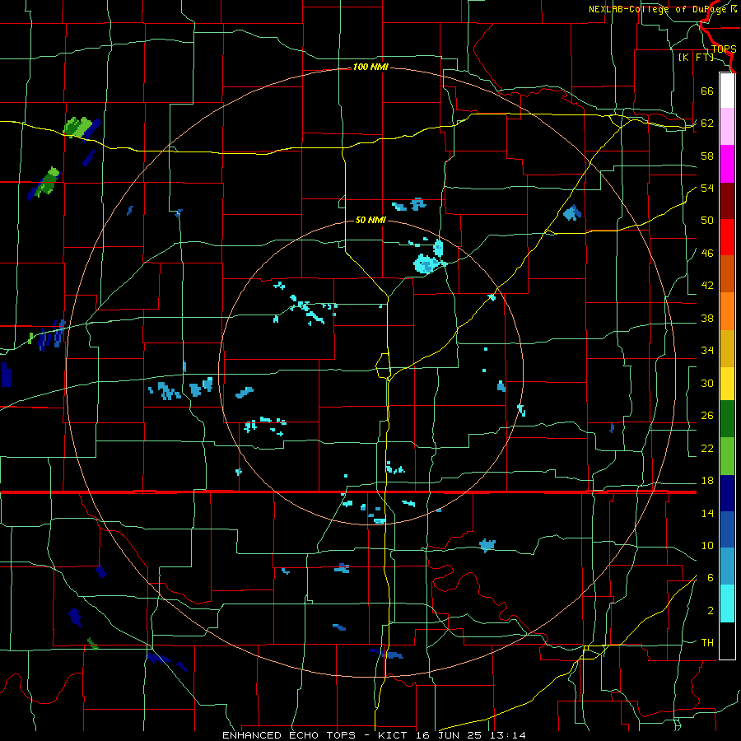The height and width of the screenshot is (741, 741).
Task: Click the "22" legend value
Action: tap(707, 449)
